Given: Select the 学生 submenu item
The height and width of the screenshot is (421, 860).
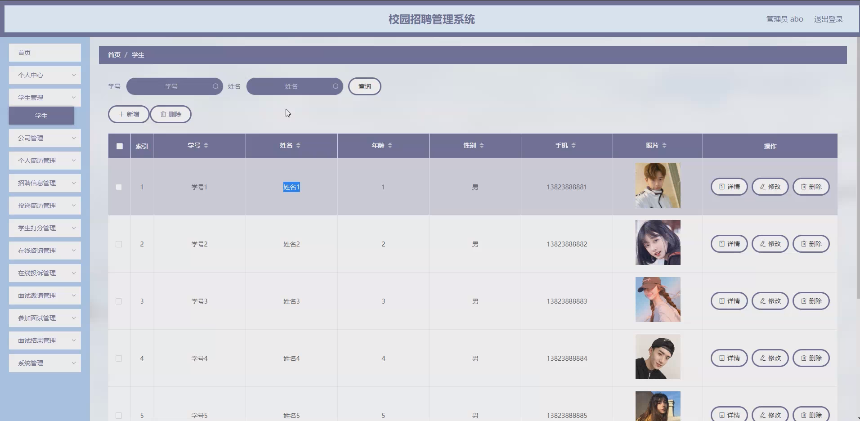Looking at the screenshot, I should [x=41, y=116].
